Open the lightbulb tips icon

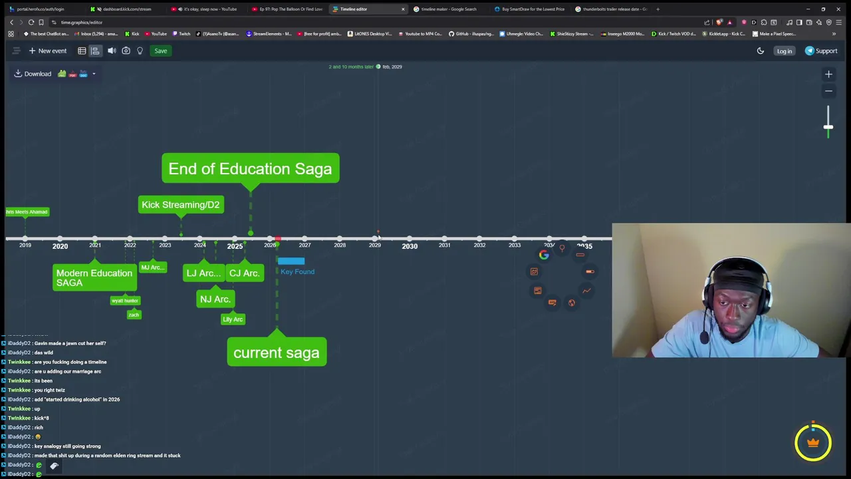click(140, 51)
